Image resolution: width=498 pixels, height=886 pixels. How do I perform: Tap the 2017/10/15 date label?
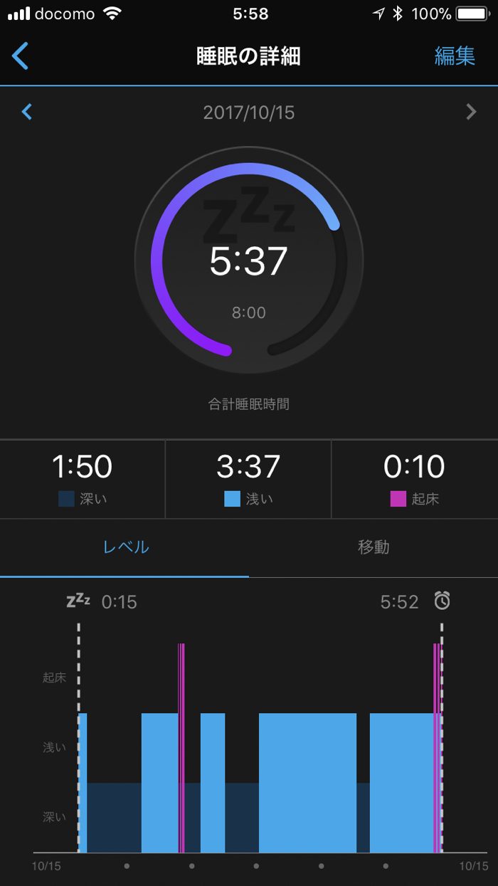click(249, 112)
